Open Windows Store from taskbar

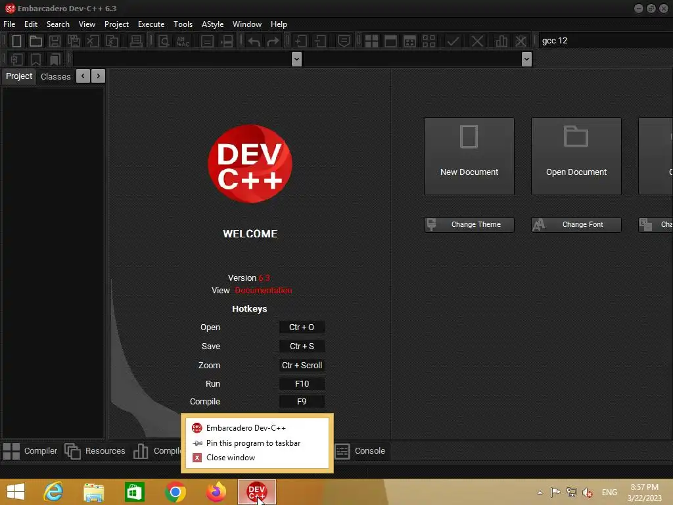click(134, 492)
